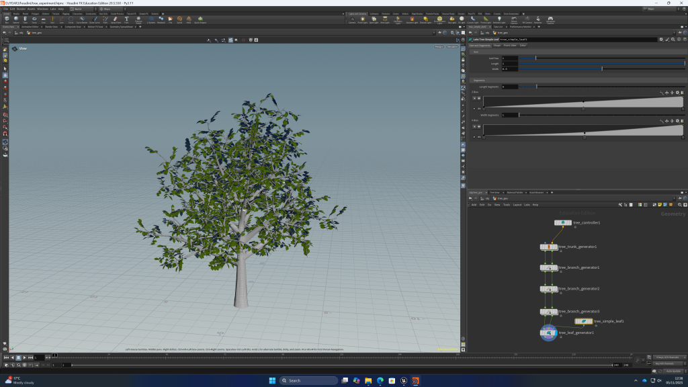
Task: Open the Persp camera view dropdown
Action: [x=439, y=47]
